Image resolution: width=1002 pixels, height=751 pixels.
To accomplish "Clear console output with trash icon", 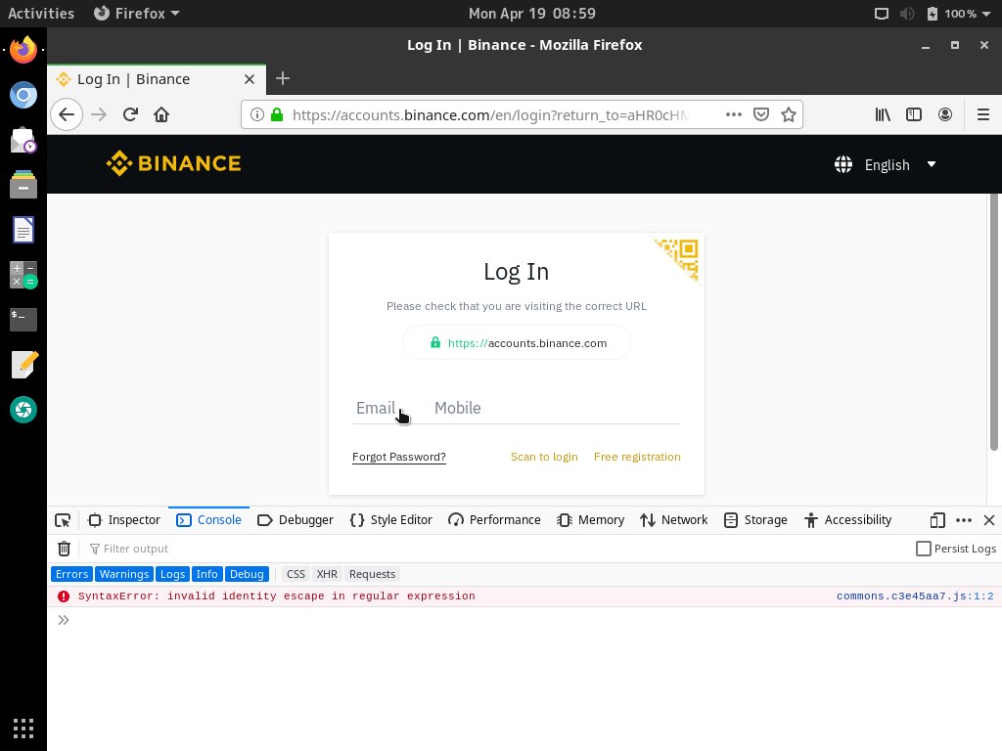I will pyautogui.click(x=64, y=549).
